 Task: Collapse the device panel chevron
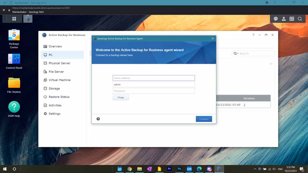tap(271, 64)
